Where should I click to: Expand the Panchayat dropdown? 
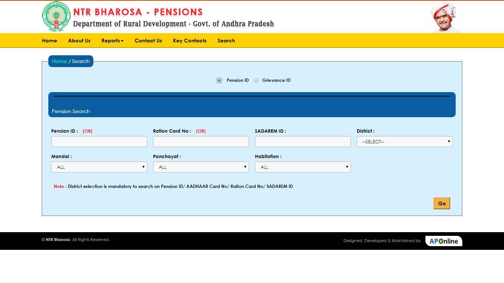201,167
